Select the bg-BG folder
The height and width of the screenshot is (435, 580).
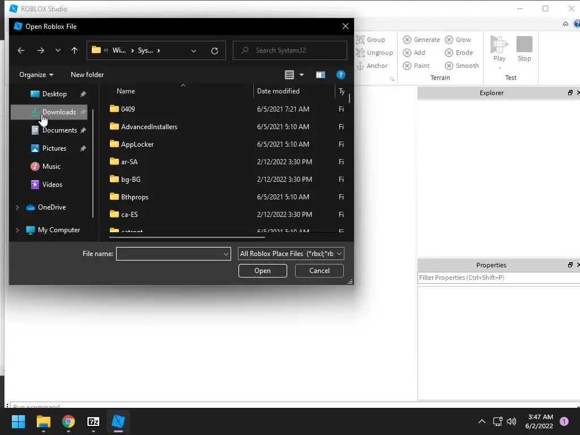pos(131,180)
